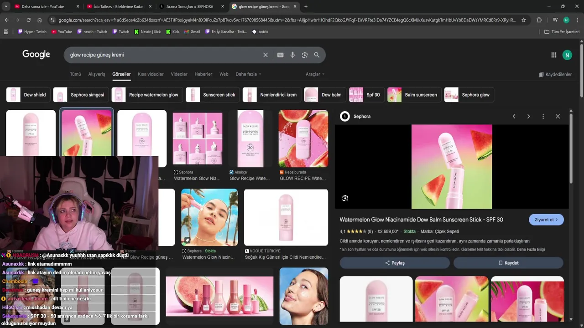Open the VOGUE TÜRKİYE result thumbnail
The width and height of the screenshot is (584, 328).
[286, 217]
